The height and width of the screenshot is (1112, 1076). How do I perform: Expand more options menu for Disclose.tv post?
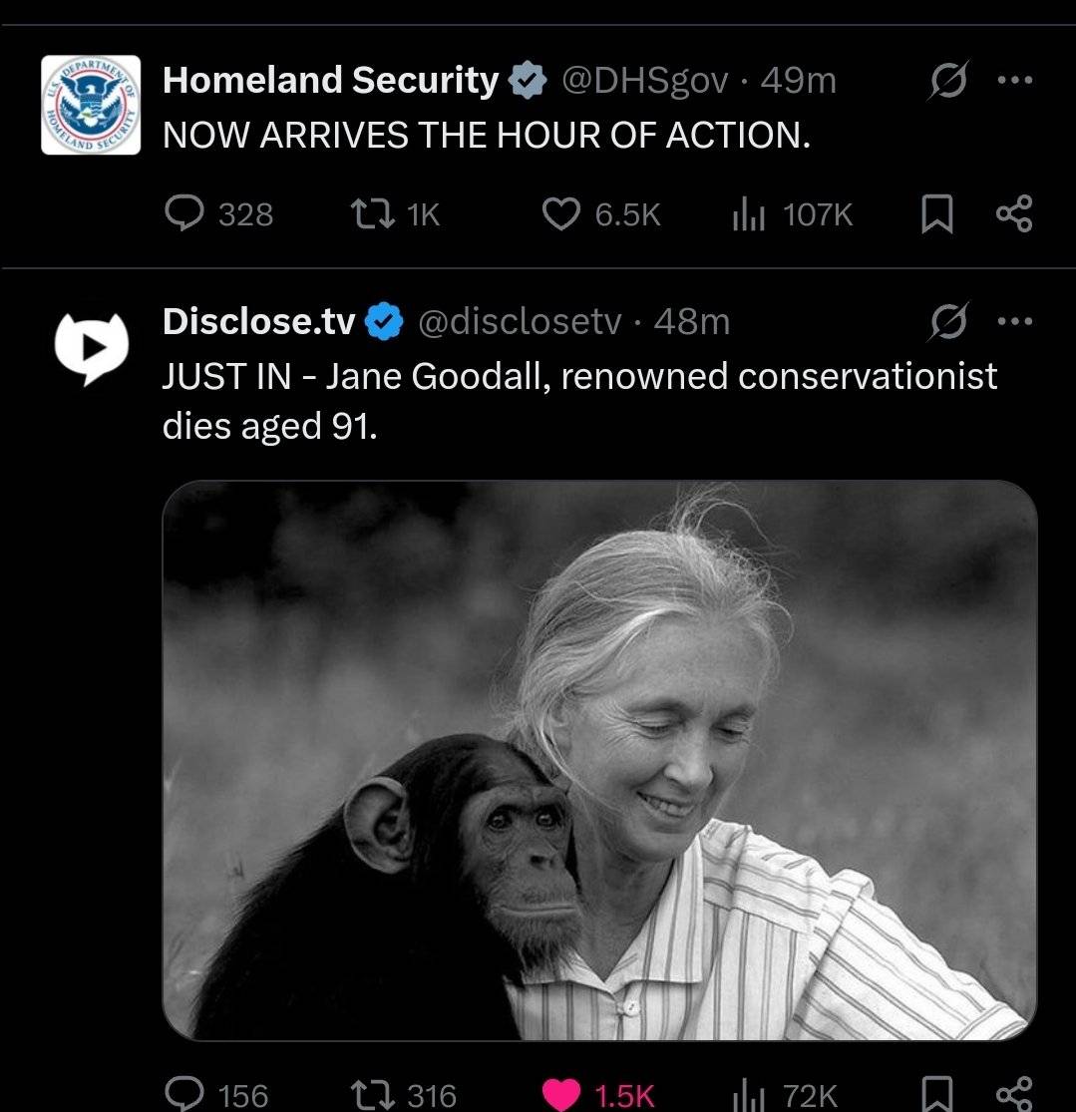1015,321
